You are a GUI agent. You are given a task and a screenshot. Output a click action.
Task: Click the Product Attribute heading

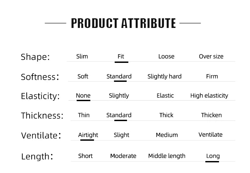point(123,23)
